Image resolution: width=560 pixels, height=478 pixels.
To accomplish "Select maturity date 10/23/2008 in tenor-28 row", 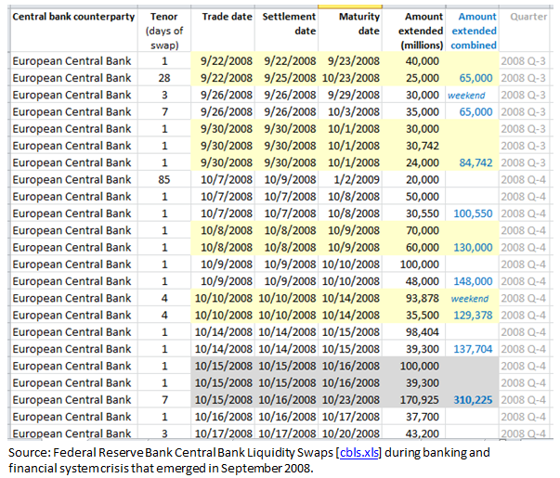I will pos(351,78).
